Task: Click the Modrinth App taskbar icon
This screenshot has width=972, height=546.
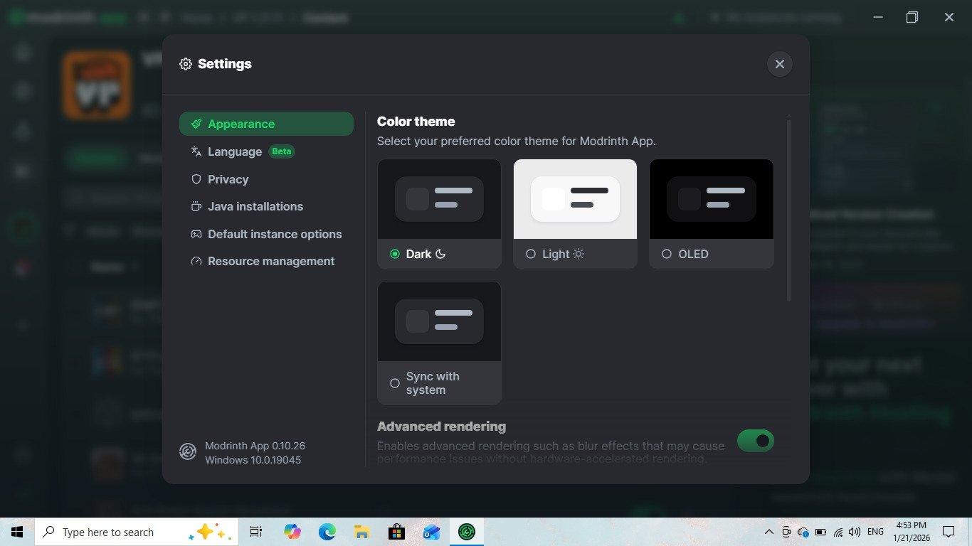Action: tap(466, 532)
